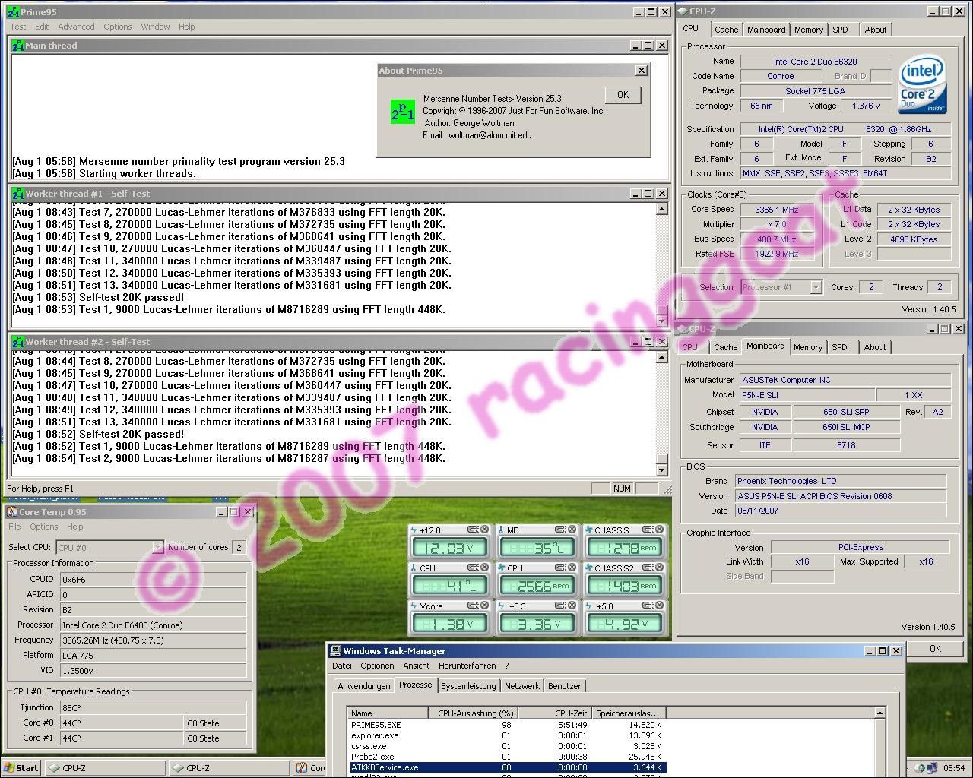Open the Windows Start menu

[x=21, y=768]
